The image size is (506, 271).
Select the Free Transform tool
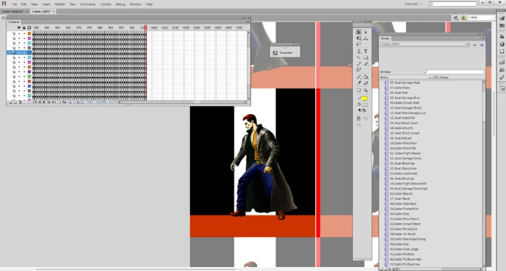[358, 38]
